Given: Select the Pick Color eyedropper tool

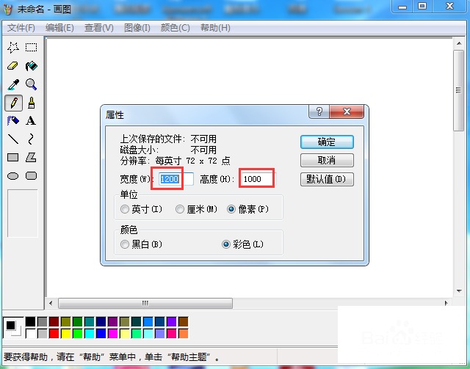Looking at the screenshot, I should 13,84.
